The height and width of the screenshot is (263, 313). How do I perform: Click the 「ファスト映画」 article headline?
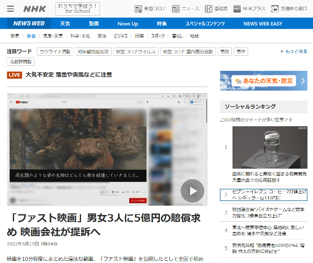tap(104, 224)
